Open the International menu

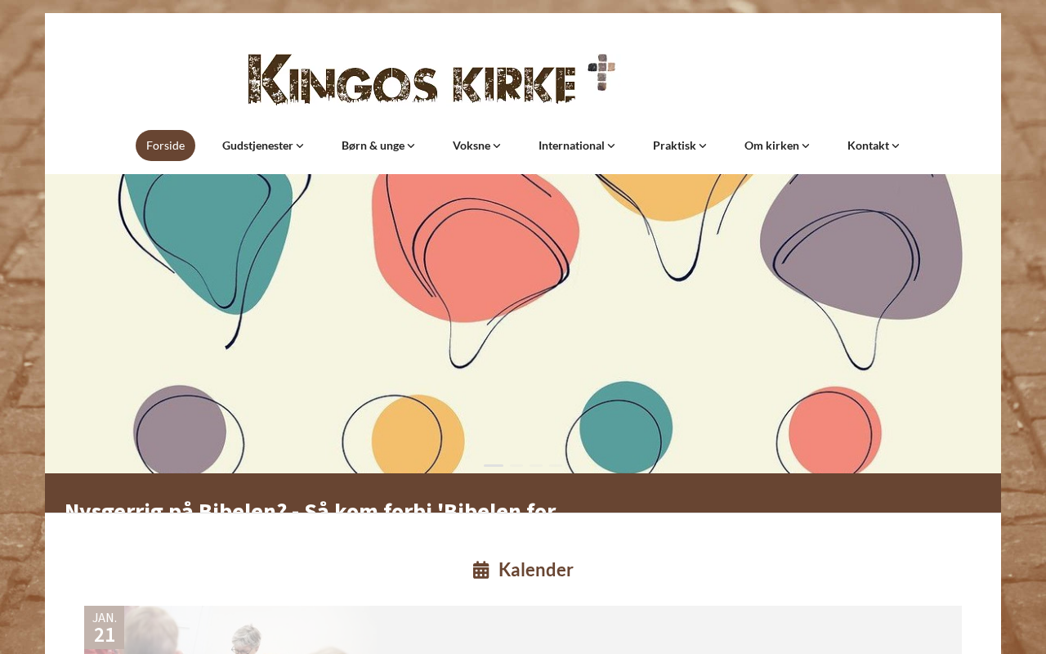click(x=576, y=146)
